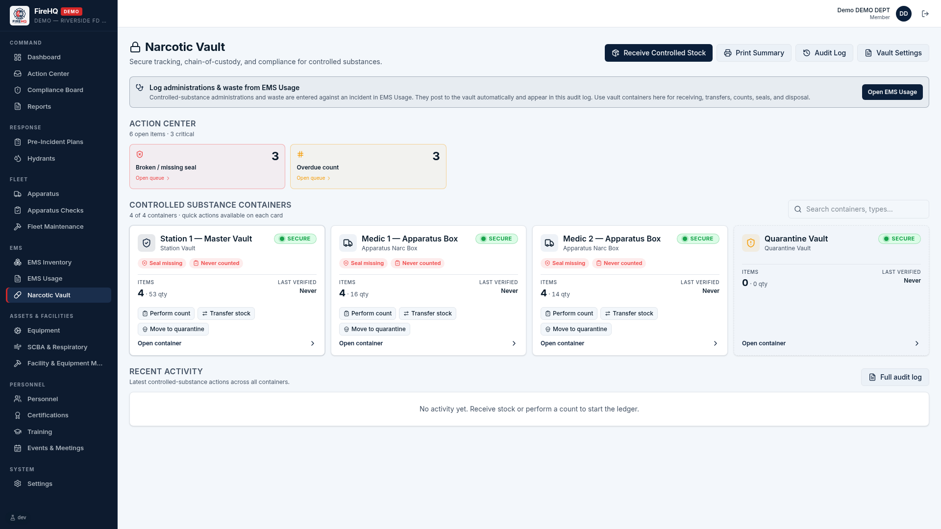Perform count on Medic 2 Apparatus Box
The height and width of the screenshot is (529, 941).
click(x=569, y=313)
